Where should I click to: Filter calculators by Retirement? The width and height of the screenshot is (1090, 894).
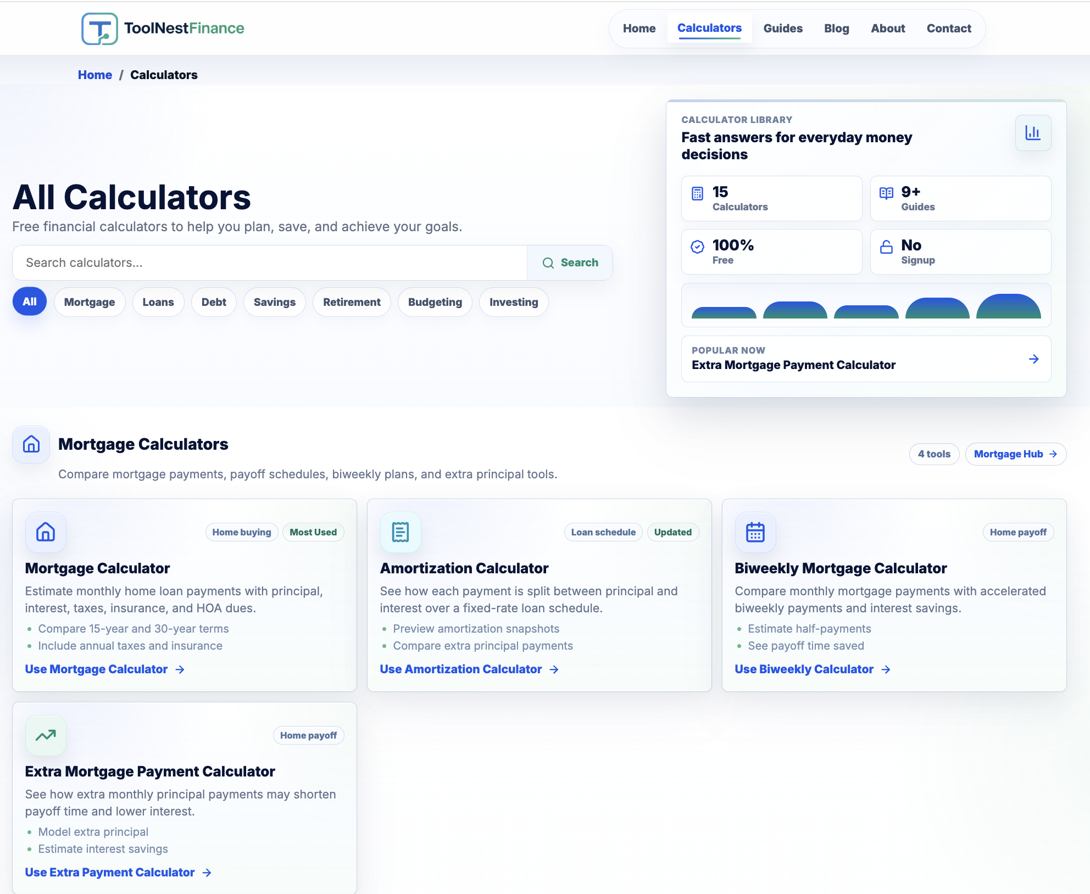pos(352,302)
